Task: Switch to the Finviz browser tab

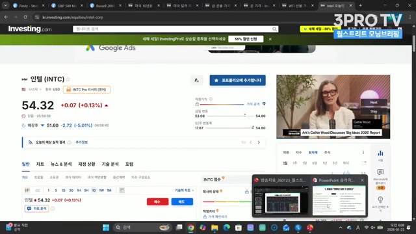Action: coord(29,5)
